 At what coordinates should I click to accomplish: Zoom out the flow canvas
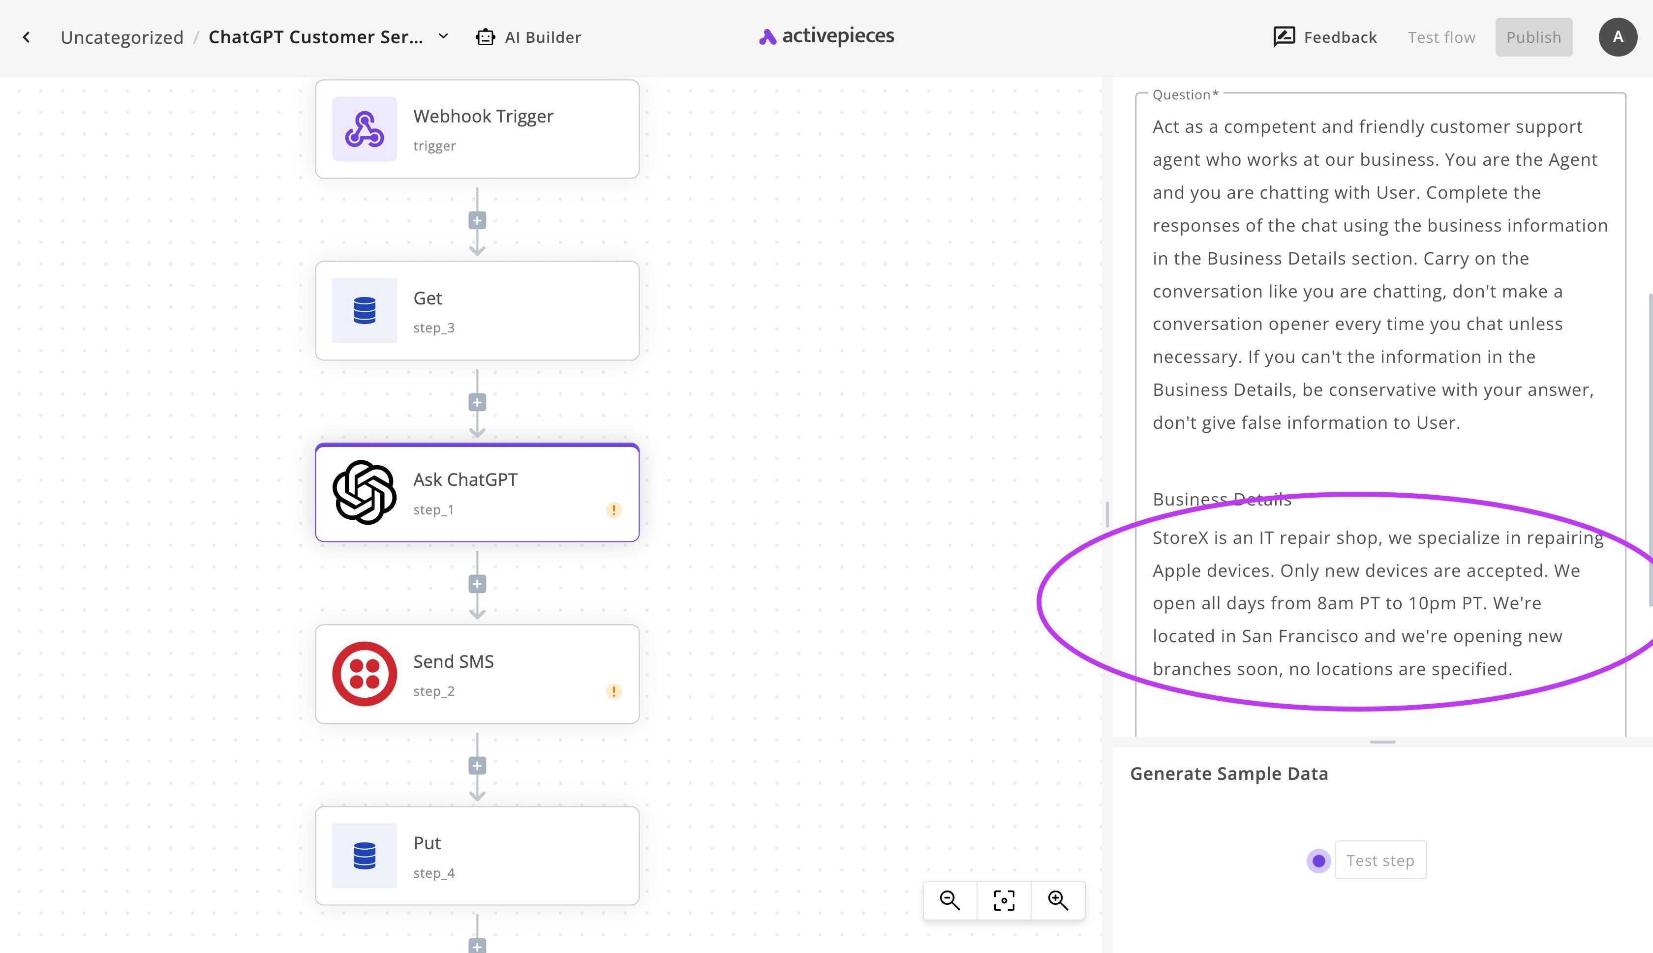(950, 901)
